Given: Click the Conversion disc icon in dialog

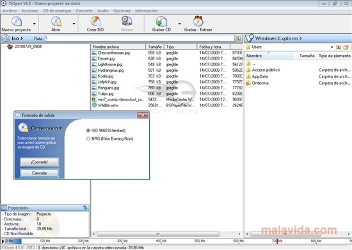Looking at the screenshot, I should 23,128.
